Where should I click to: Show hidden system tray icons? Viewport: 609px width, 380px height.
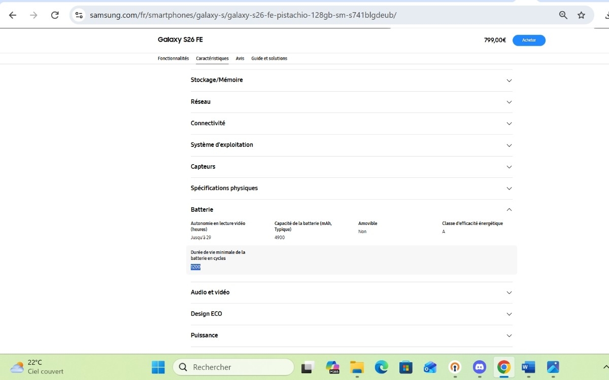coord(606,367)
